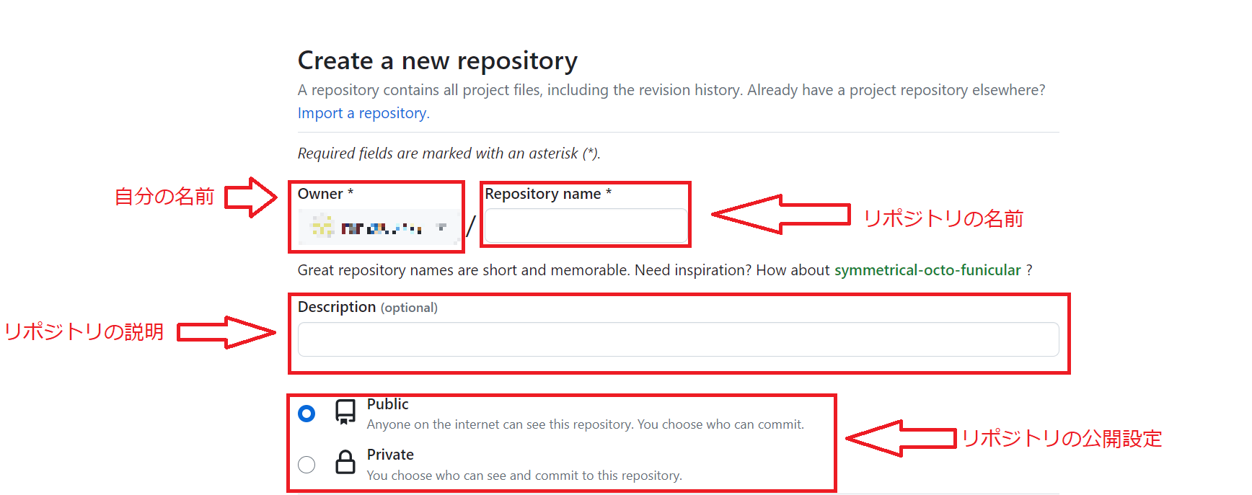Image resolution: width=1252 pixels, height=495 pixels.
Task: Click the caret on the Owner selector
Action: point(441,228)
